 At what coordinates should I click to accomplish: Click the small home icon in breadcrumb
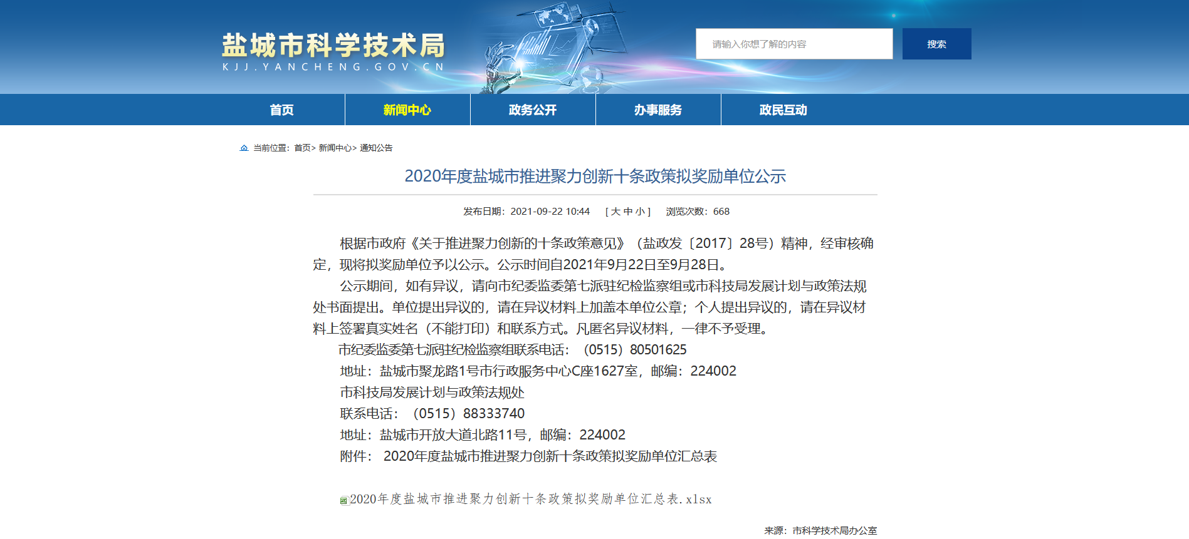[244, 148]
